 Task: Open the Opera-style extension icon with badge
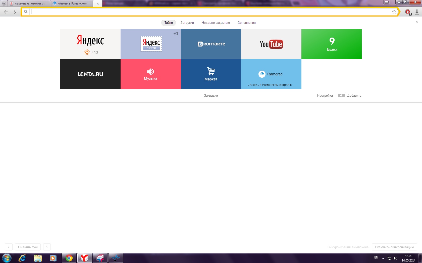(408, 12)
